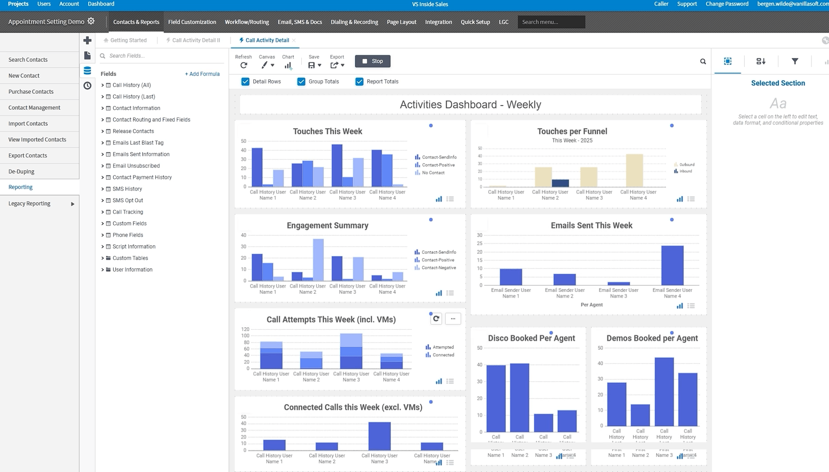The image size is (829, 472).
Task: Open the sort and grouping panel icon
Action: 761,61
